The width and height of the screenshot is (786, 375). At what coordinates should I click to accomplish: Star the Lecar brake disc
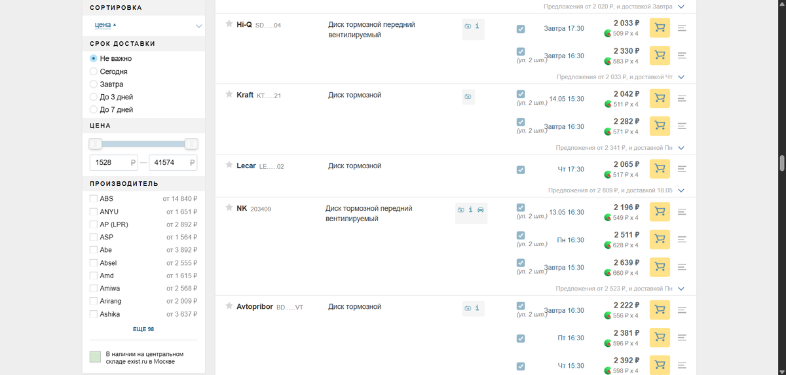229,165
